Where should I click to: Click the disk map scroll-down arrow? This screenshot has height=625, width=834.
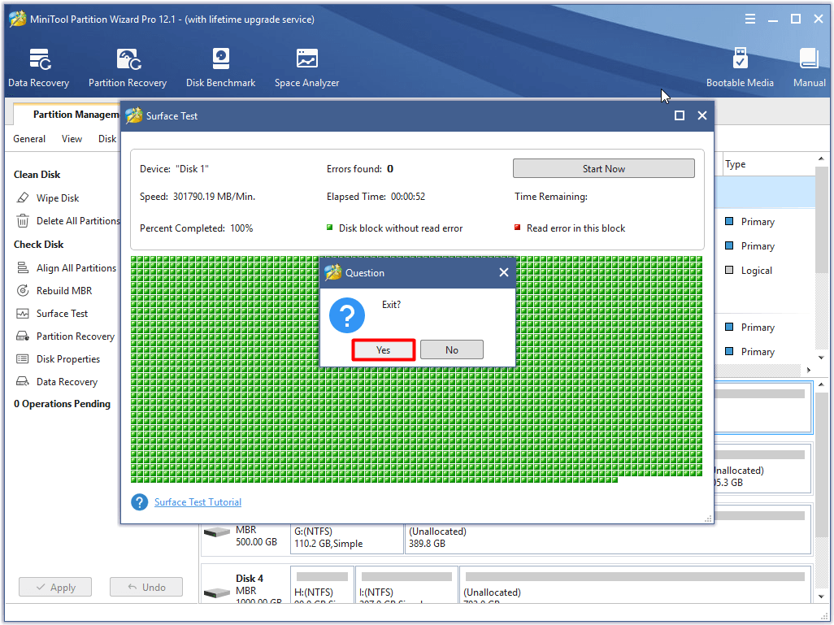click(x=821, y=597)
